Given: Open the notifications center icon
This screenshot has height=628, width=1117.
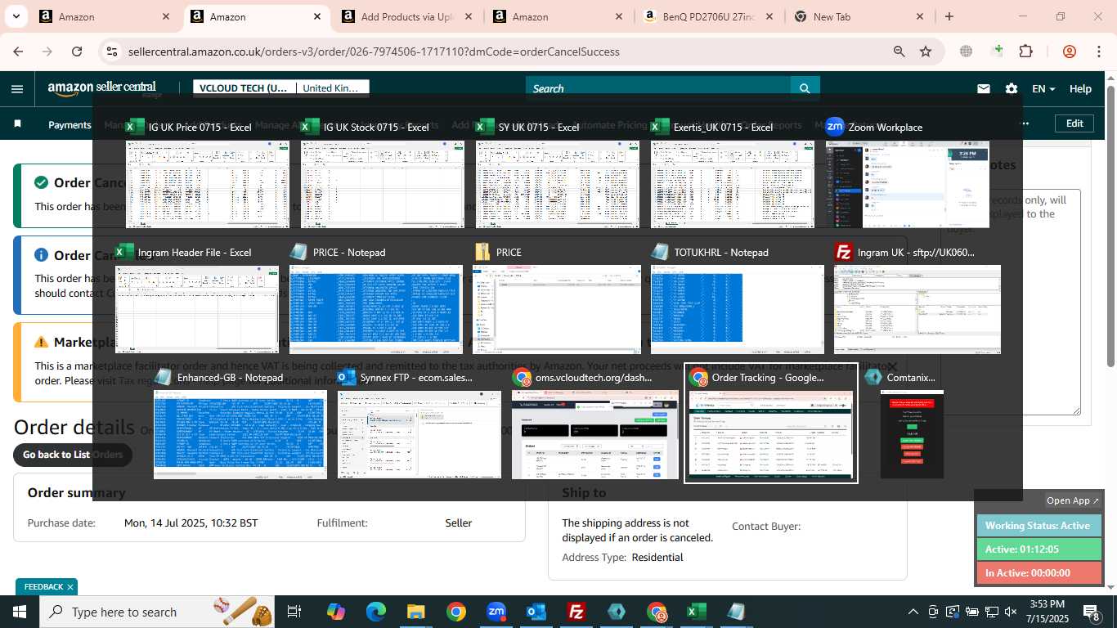Looking at the screenshot, I should point(1092,612).
